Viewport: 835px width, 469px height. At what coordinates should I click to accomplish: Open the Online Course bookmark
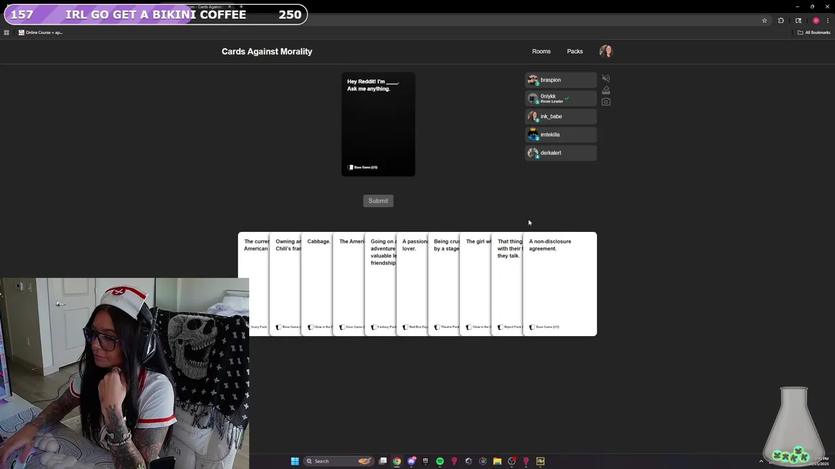(x=40, y=33)
